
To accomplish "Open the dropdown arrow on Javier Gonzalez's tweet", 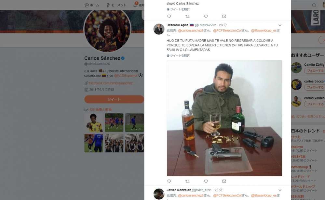I will click(x=280, y=190).
